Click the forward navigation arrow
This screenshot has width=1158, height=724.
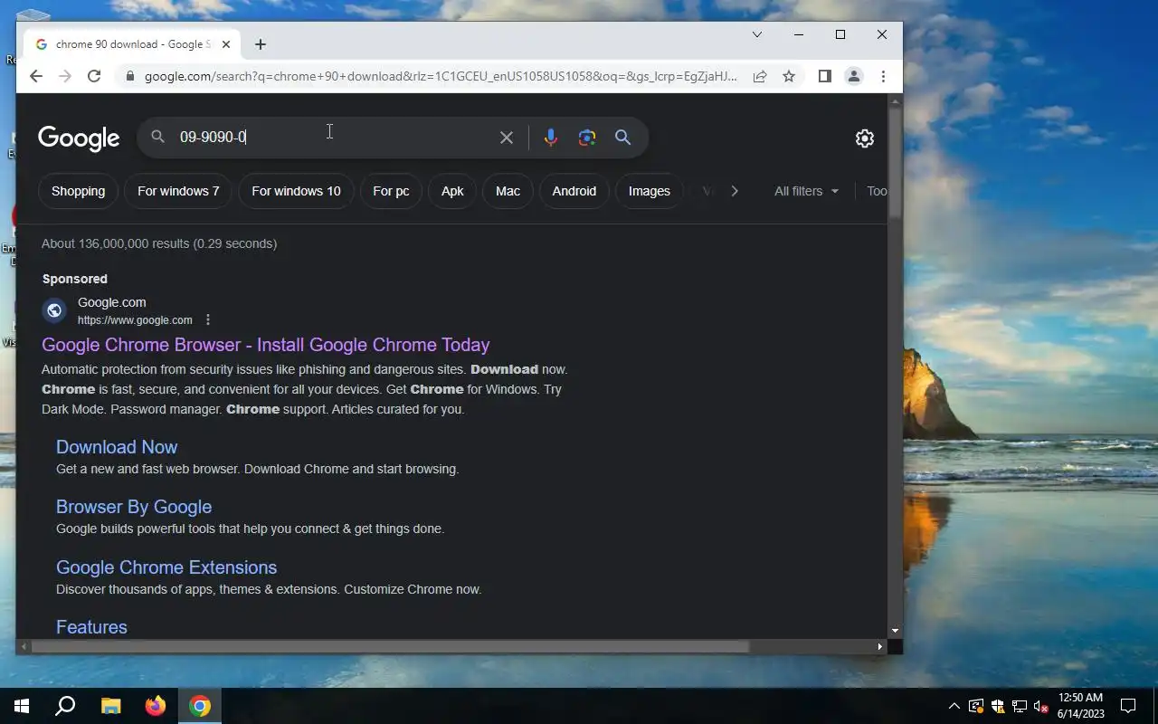click(64, 76)
